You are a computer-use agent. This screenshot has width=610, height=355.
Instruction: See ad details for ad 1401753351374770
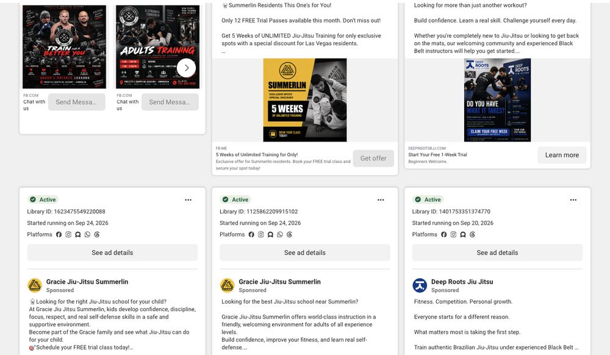click(498, 253)
